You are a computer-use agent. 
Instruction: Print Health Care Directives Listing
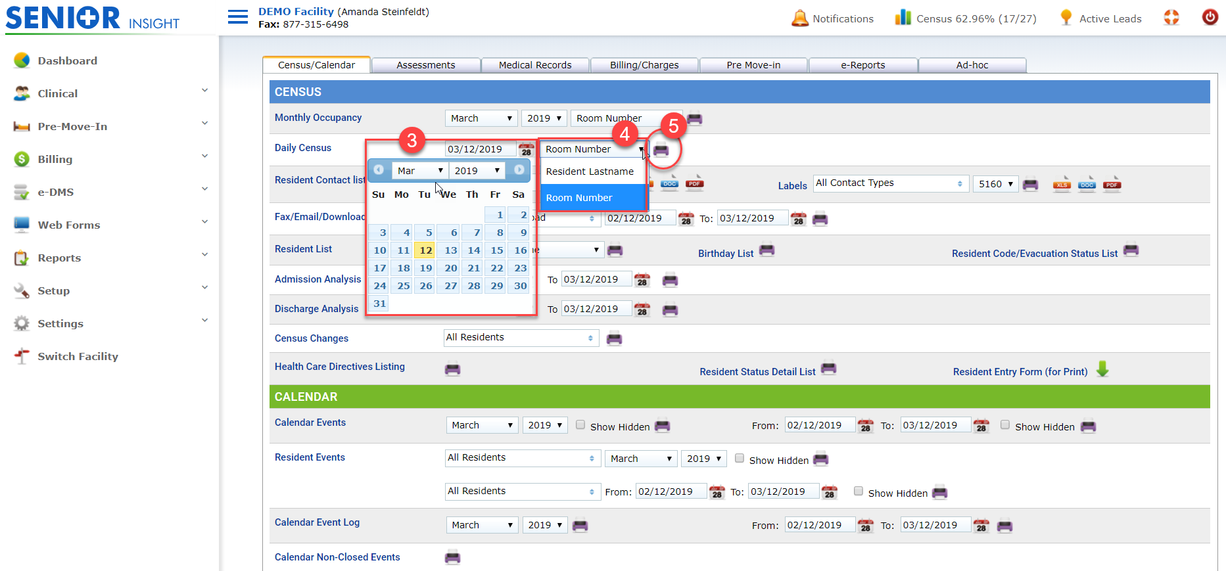pyautogui.click(x=453, y=369)
